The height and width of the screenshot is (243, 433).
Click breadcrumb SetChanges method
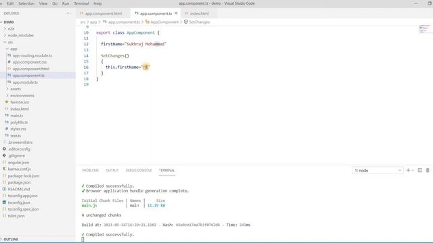click(x=199, y=22)
